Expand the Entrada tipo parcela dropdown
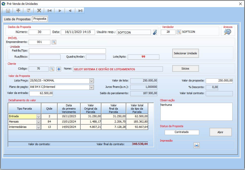The height and width of the screenshot is (170, 245). click(x=39, y=116)
